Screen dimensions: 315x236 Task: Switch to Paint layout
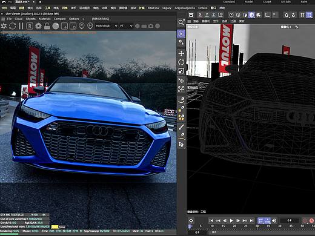click(304, 2)
